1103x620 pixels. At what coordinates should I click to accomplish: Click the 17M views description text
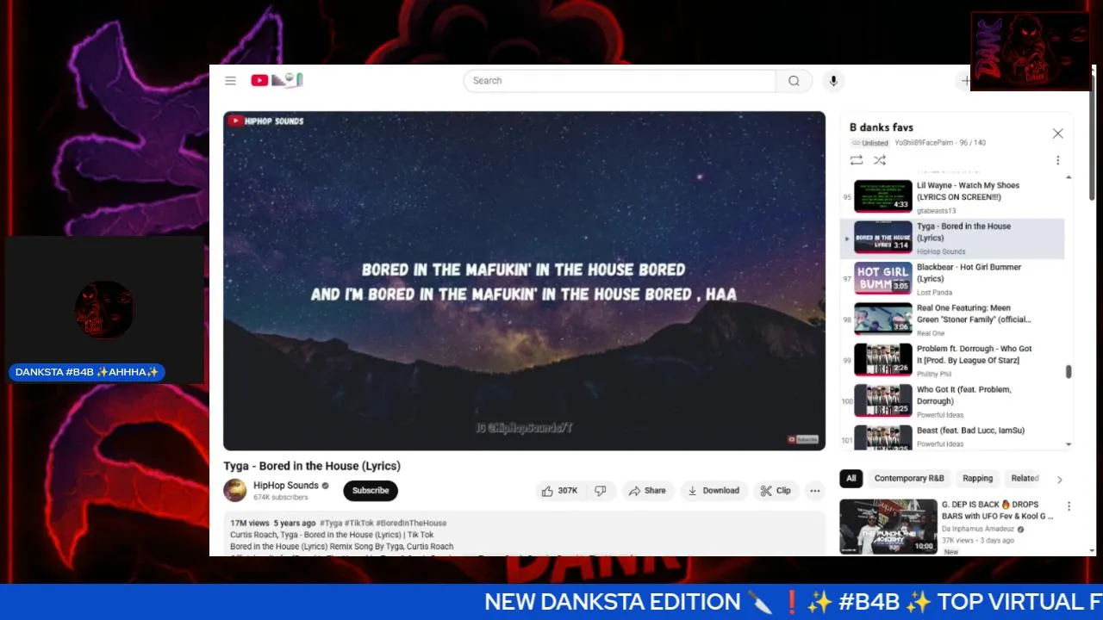coord(250,523)
